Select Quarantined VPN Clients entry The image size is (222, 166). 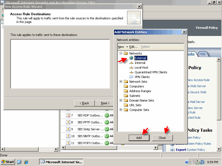[151, 72]
